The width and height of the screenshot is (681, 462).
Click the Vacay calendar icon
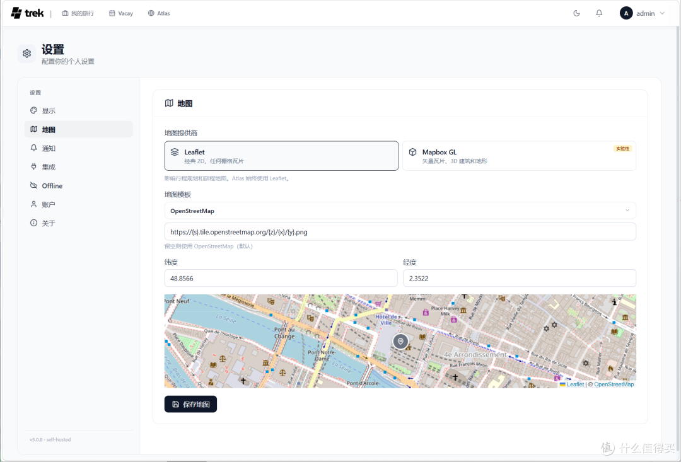(112, 13)
